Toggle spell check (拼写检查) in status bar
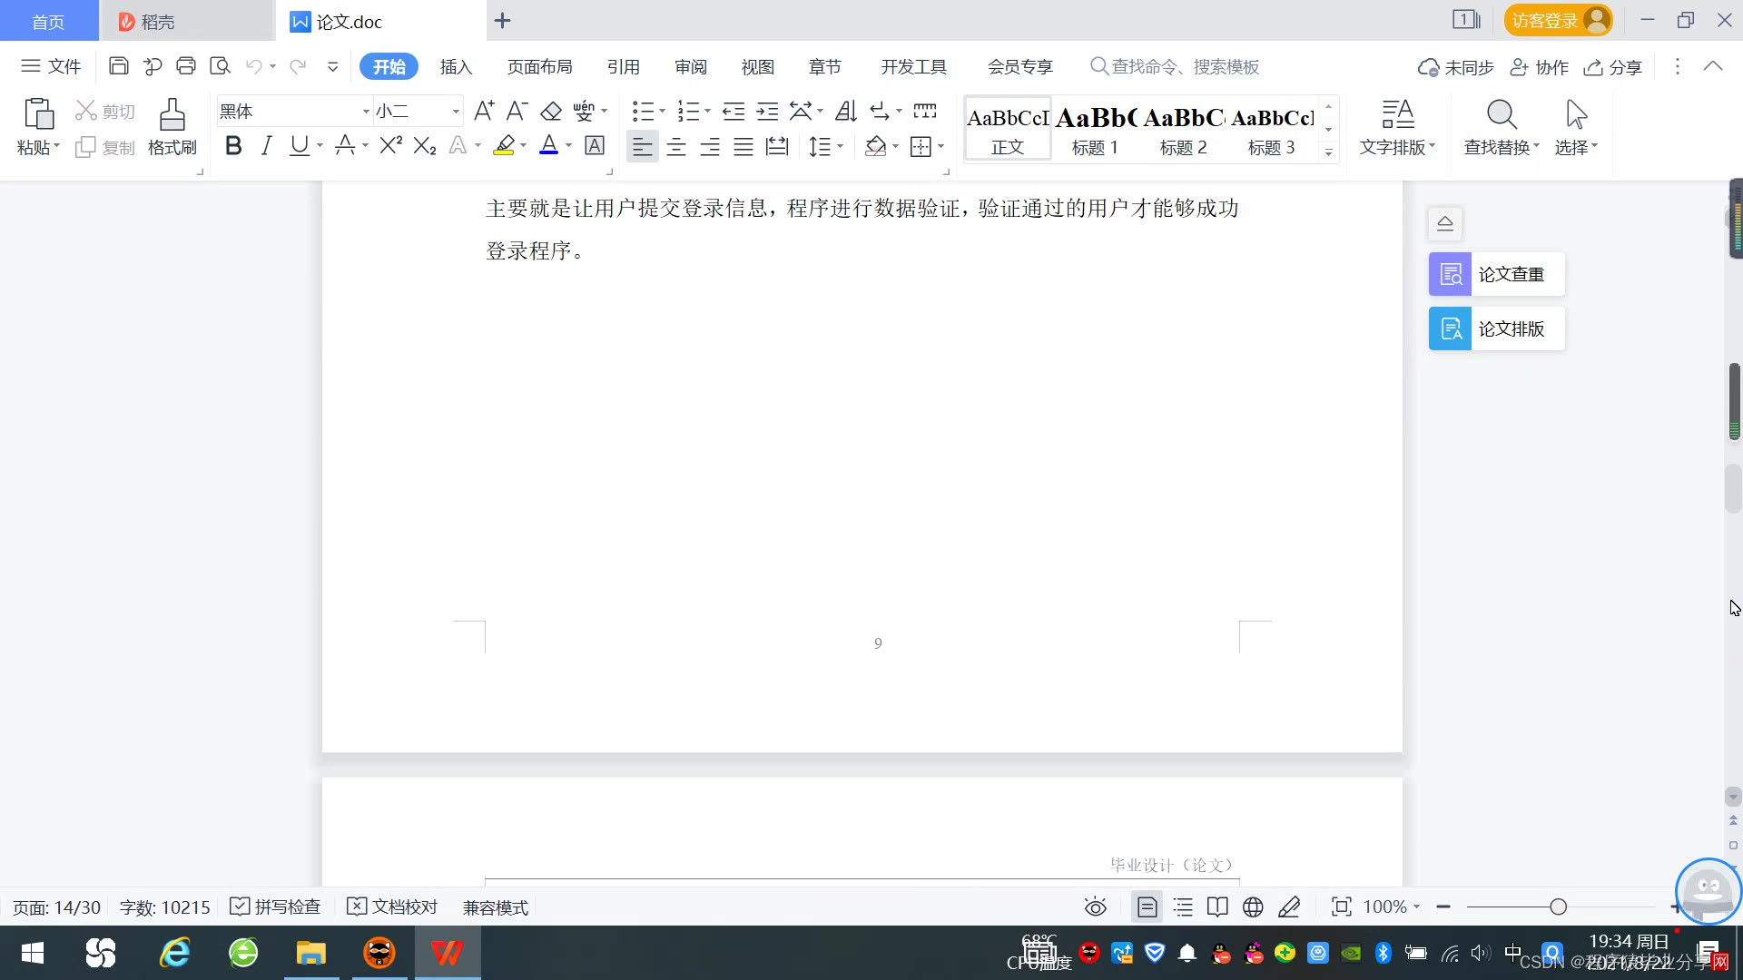Image resolution: width=1743 pixels, height=980 pixels. click(x=276, y=906)
